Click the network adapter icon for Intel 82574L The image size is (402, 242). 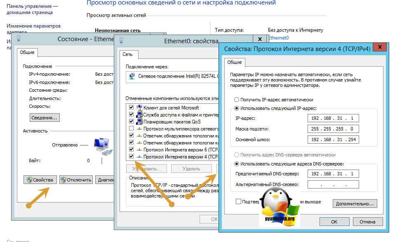(x=132, y=76)
